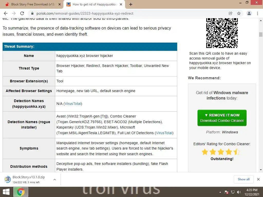Select the Threat Summary header
This screenshot has height=197, width=263.
(x=90, y=47)
